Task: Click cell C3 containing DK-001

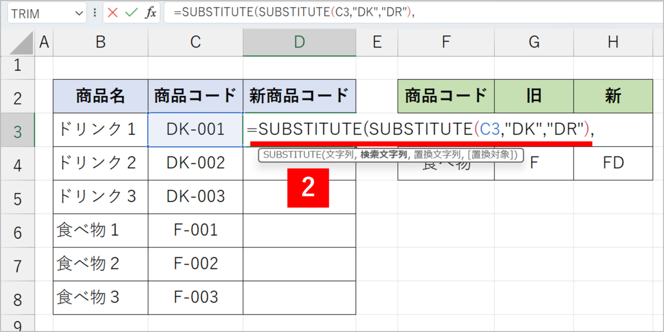Action: pyautogui.click(x=195, y=130)
